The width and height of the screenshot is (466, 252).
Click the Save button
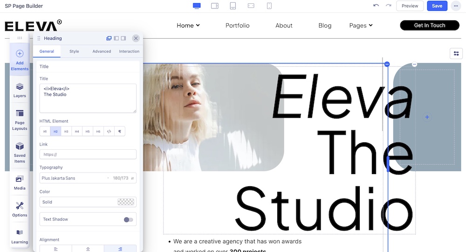[x=437, y=6]
